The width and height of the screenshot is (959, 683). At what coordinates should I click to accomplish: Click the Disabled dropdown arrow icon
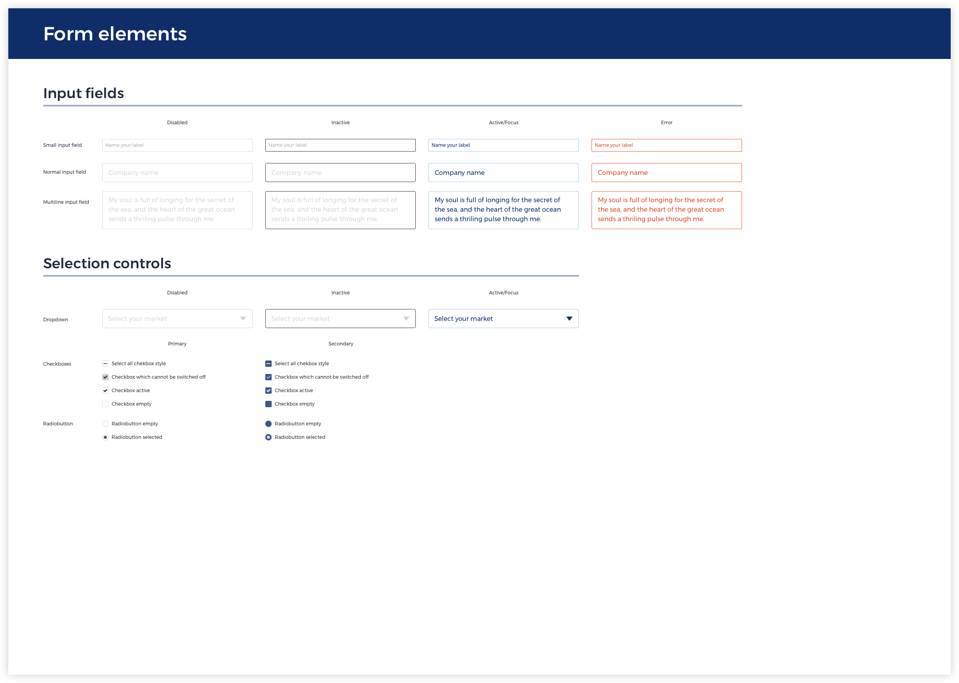click(243, 319)
